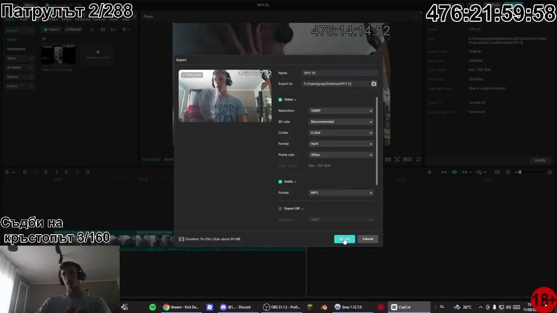Click the timeline zoom in icon
Image resolution: width=557 pixels, height=313 pixels.
tap(550, 172)
